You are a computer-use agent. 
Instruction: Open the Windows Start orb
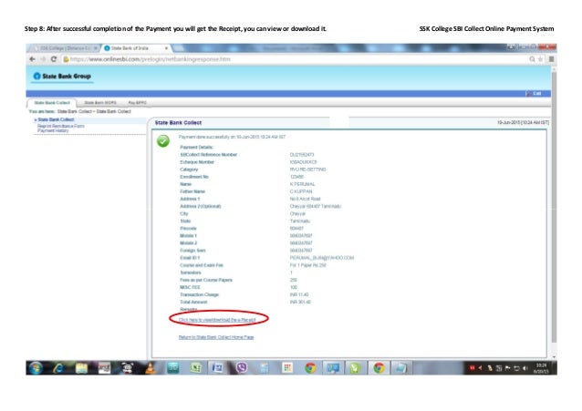point(36,368)
